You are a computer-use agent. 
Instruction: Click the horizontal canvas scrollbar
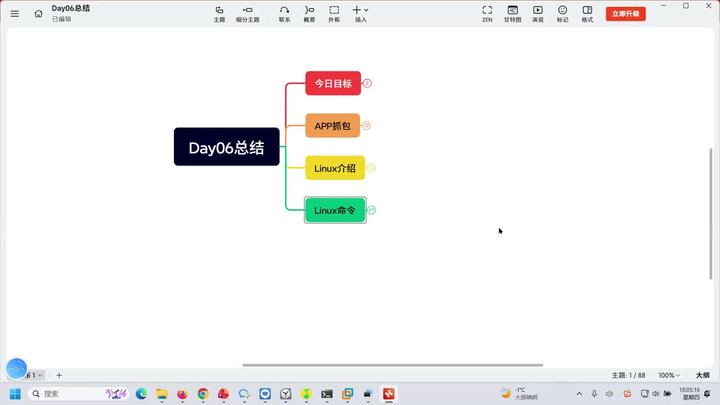click(393, 365)
